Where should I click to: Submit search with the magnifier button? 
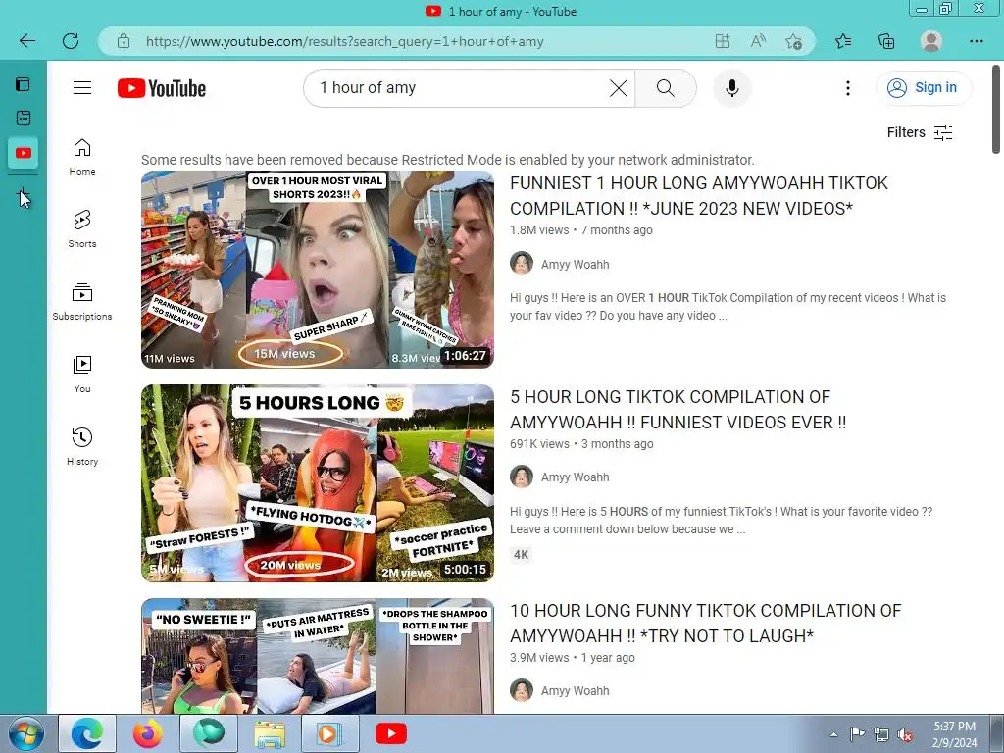pos(666,87)
